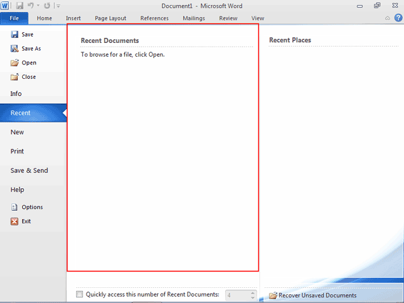Viewport: 404px width, 303px height.
Task: Minimize the ribbon with the caret icon
Action: (x=387, y=18)
